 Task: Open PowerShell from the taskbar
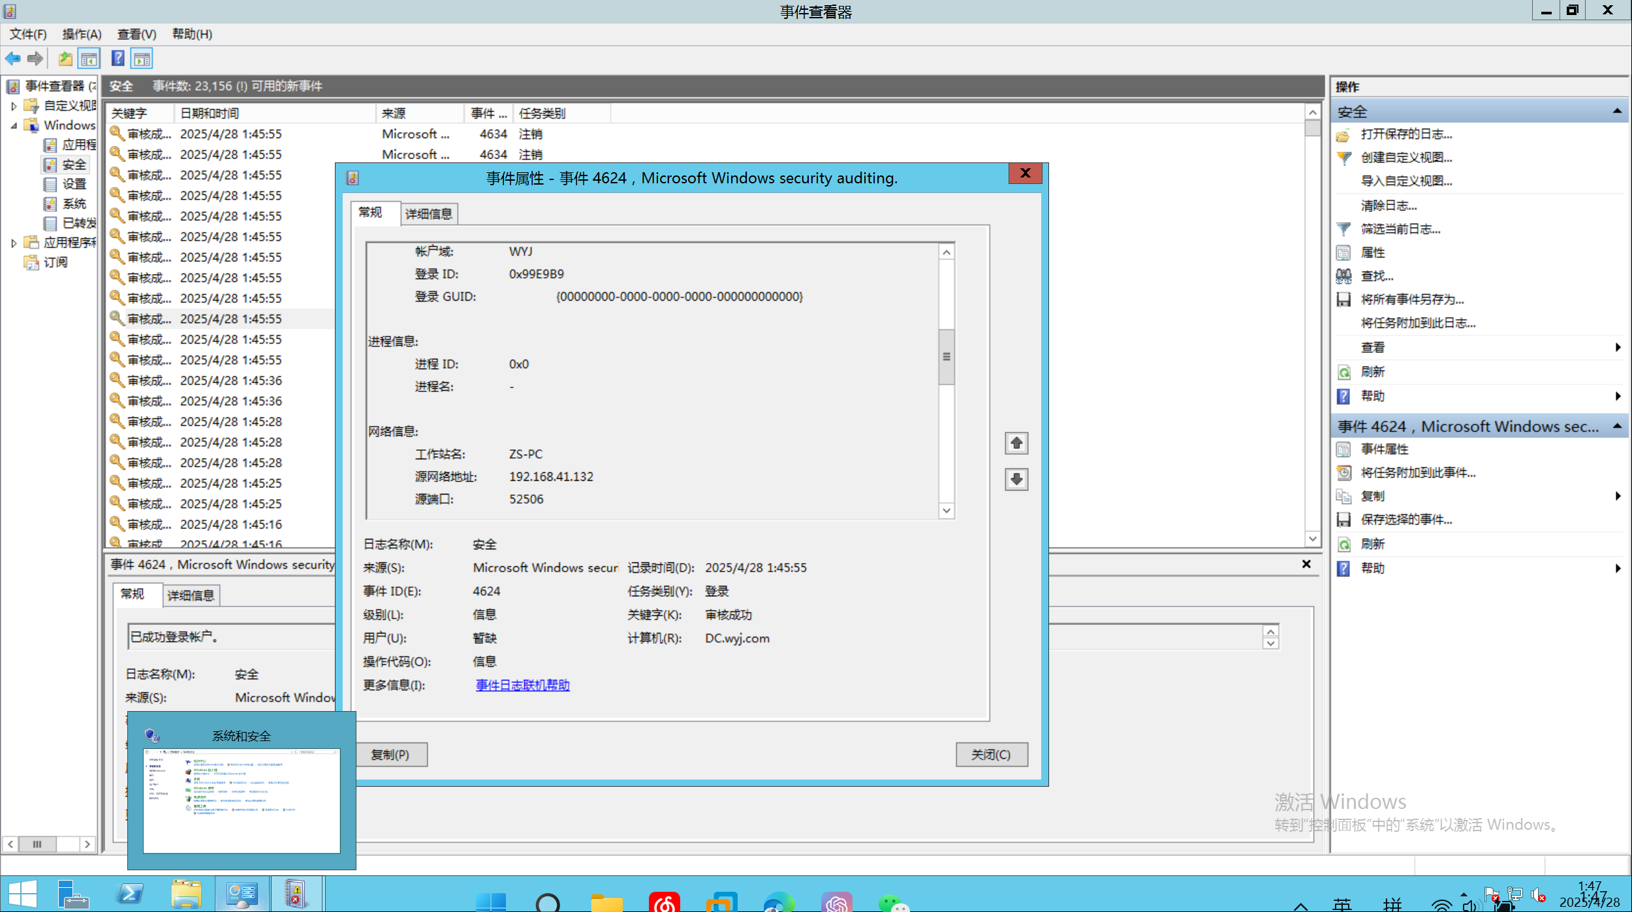click(x=130, y=894)
